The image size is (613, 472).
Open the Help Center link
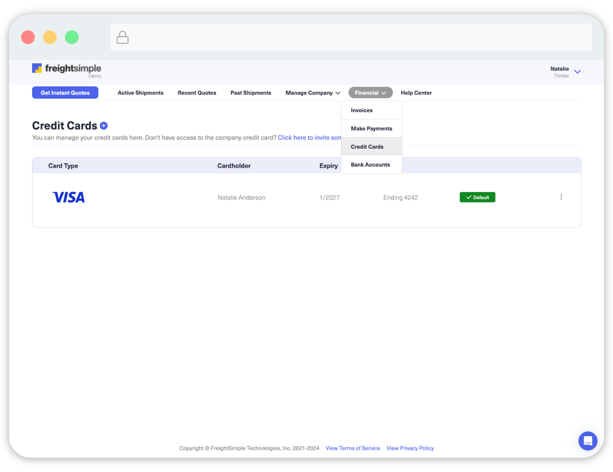pyautogui.click(x=416, y=93)
